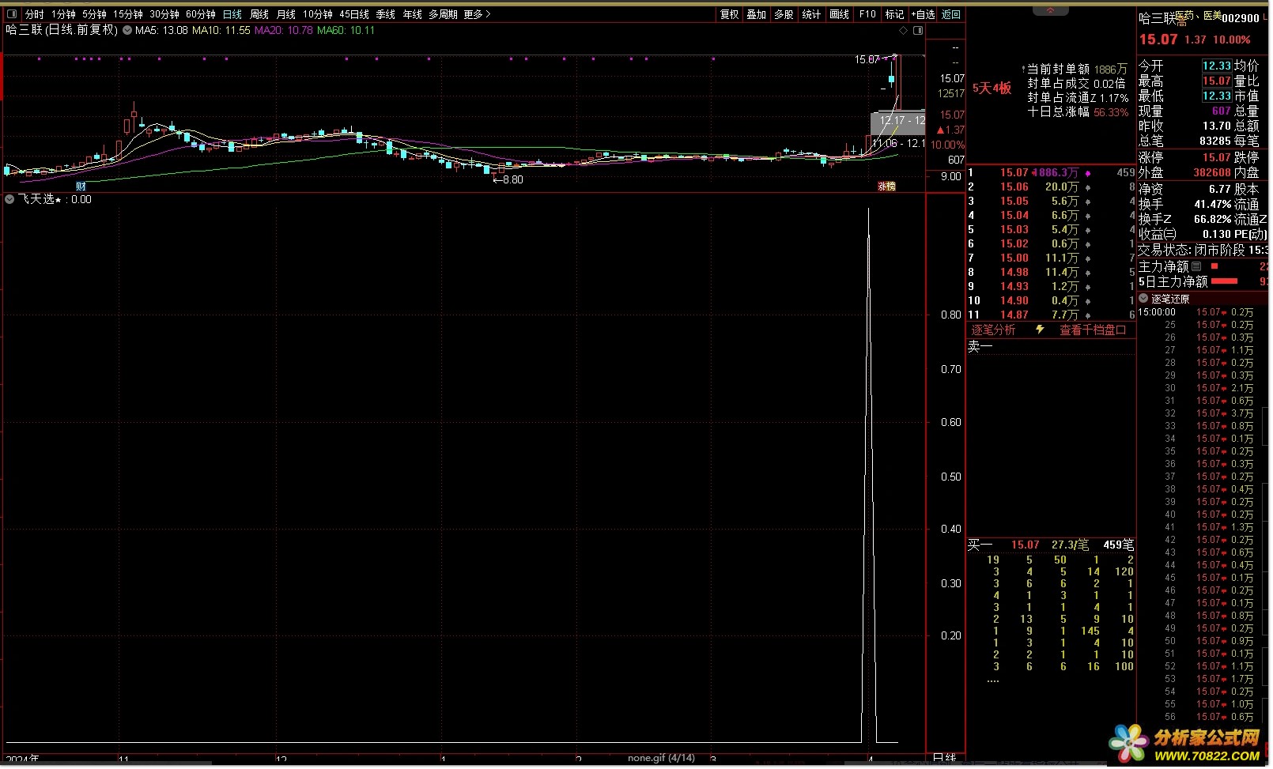Click the 十日总涨幅 56.33% line
The width and height of the screenshot is (1273, 769).
click(1078, 112)
